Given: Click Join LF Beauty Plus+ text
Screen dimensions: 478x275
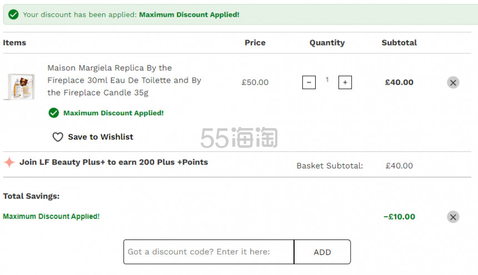Looking at the screenshot, I should 113,162.
